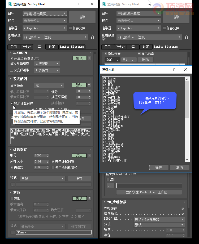
Task: Enable 使用摄影机路径 checkbox
Action: click(x=53, y=168)
